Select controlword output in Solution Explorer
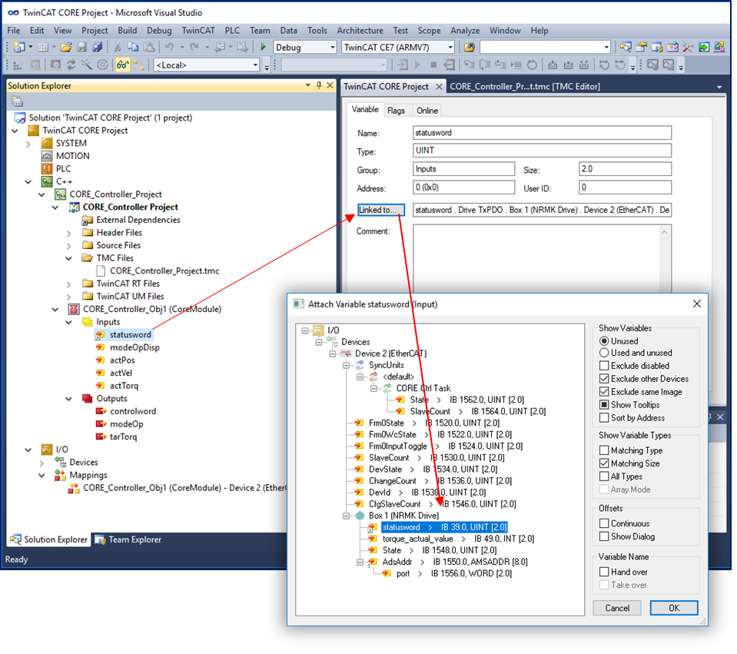Image resolution: width=737 pixels, height=654 pixels. (132, 411)
